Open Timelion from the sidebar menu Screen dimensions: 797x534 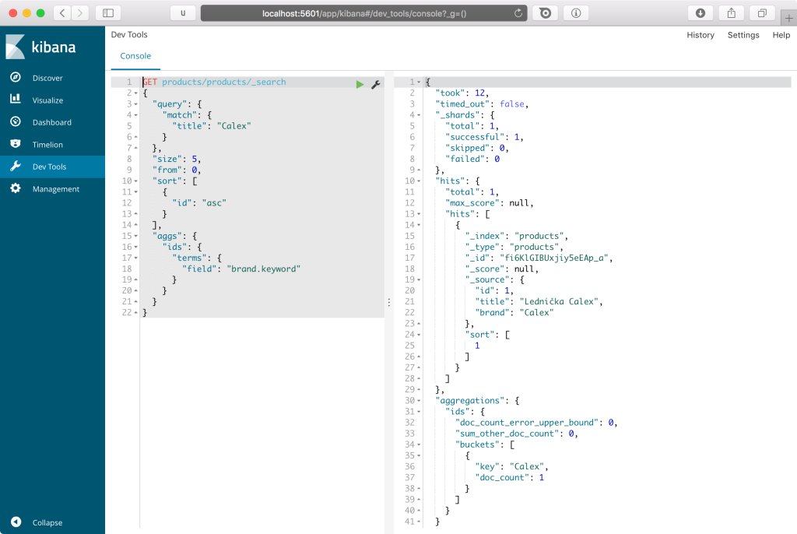47,145
